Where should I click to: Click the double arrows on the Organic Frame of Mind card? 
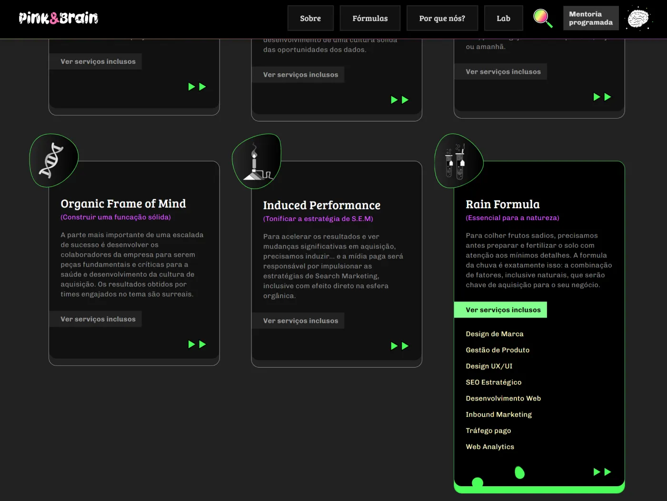(197, 344)
